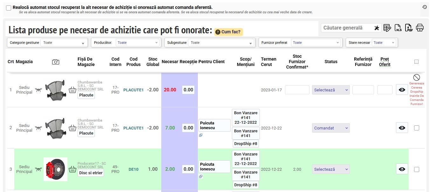Image resolution: width=430 pixels, height=192 pixels.
Task: Export the list to XLS
Action: click(398, 28)
